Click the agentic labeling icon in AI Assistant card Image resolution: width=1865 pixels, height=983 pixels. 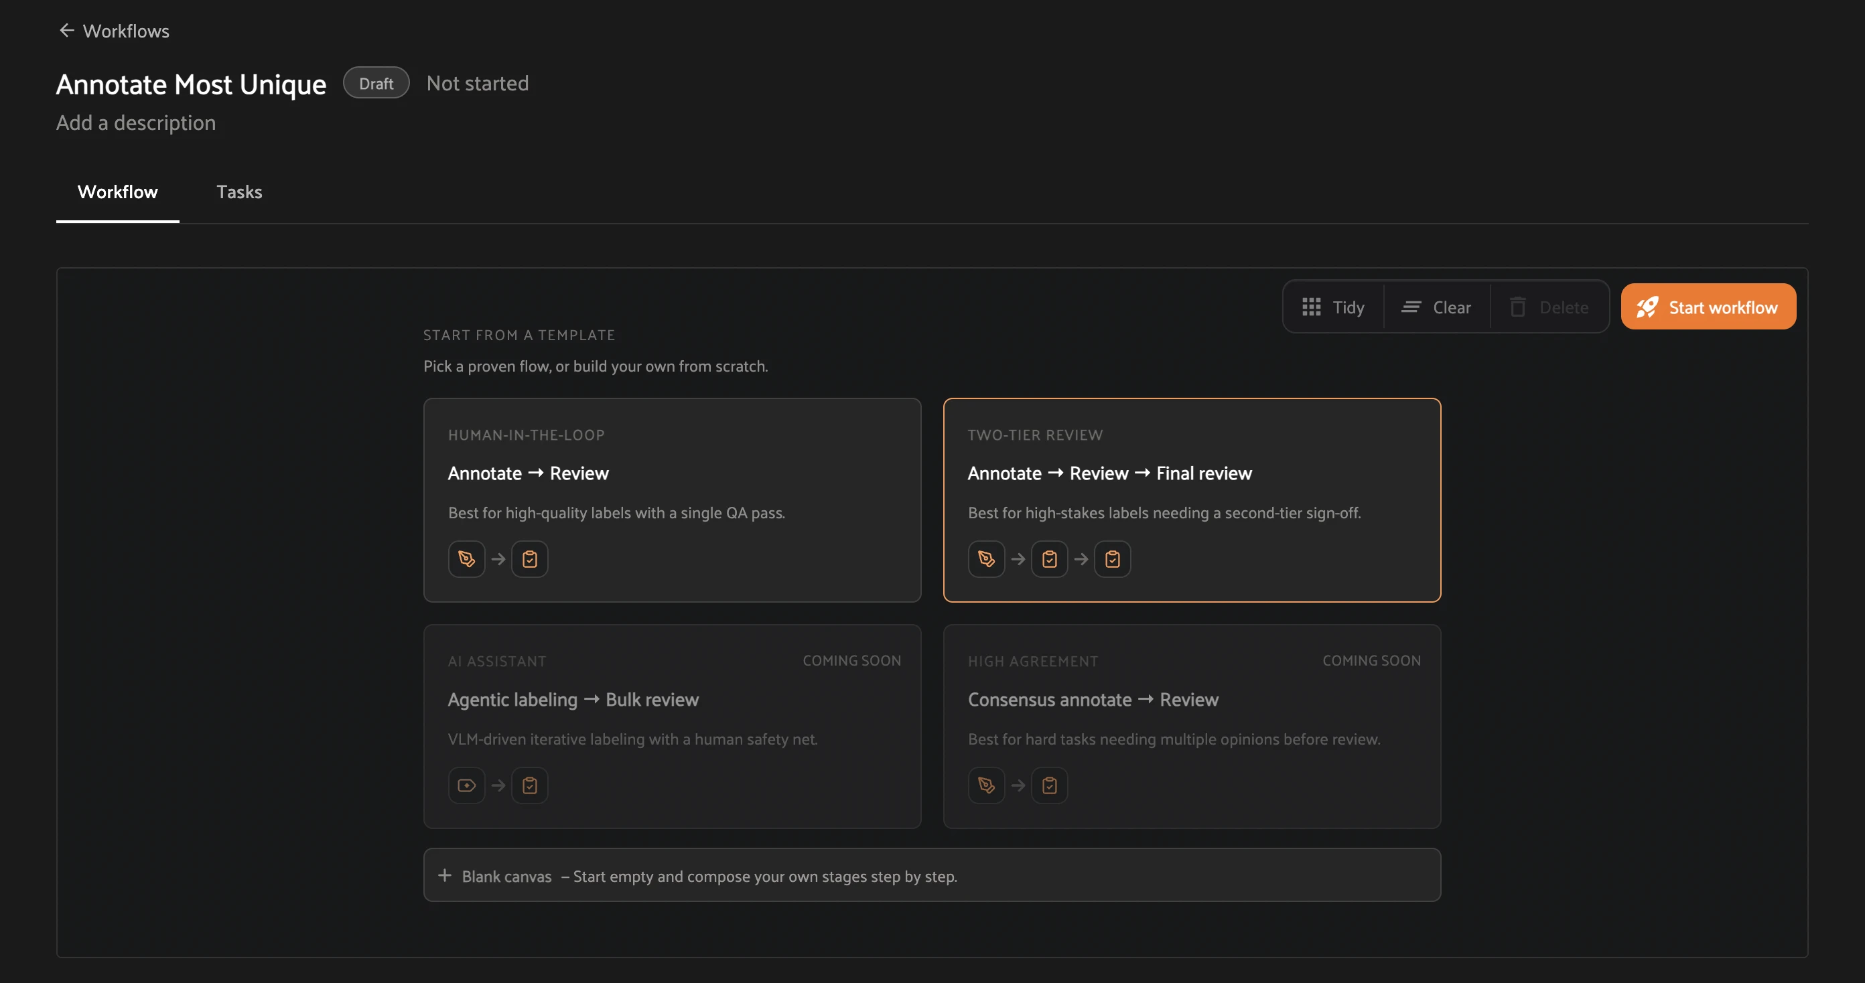[466, 785]
